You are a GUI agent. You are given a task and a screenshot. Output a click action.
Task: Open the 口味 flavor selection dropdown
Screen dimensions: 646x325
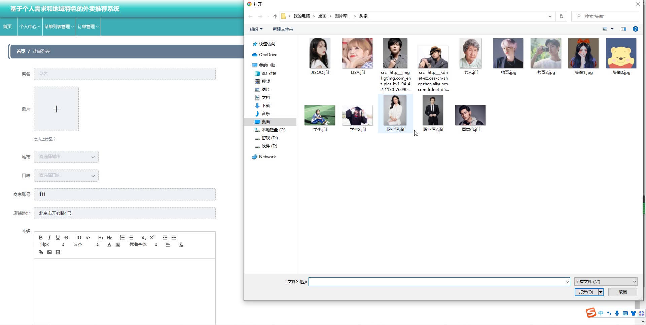click(66, 176)
